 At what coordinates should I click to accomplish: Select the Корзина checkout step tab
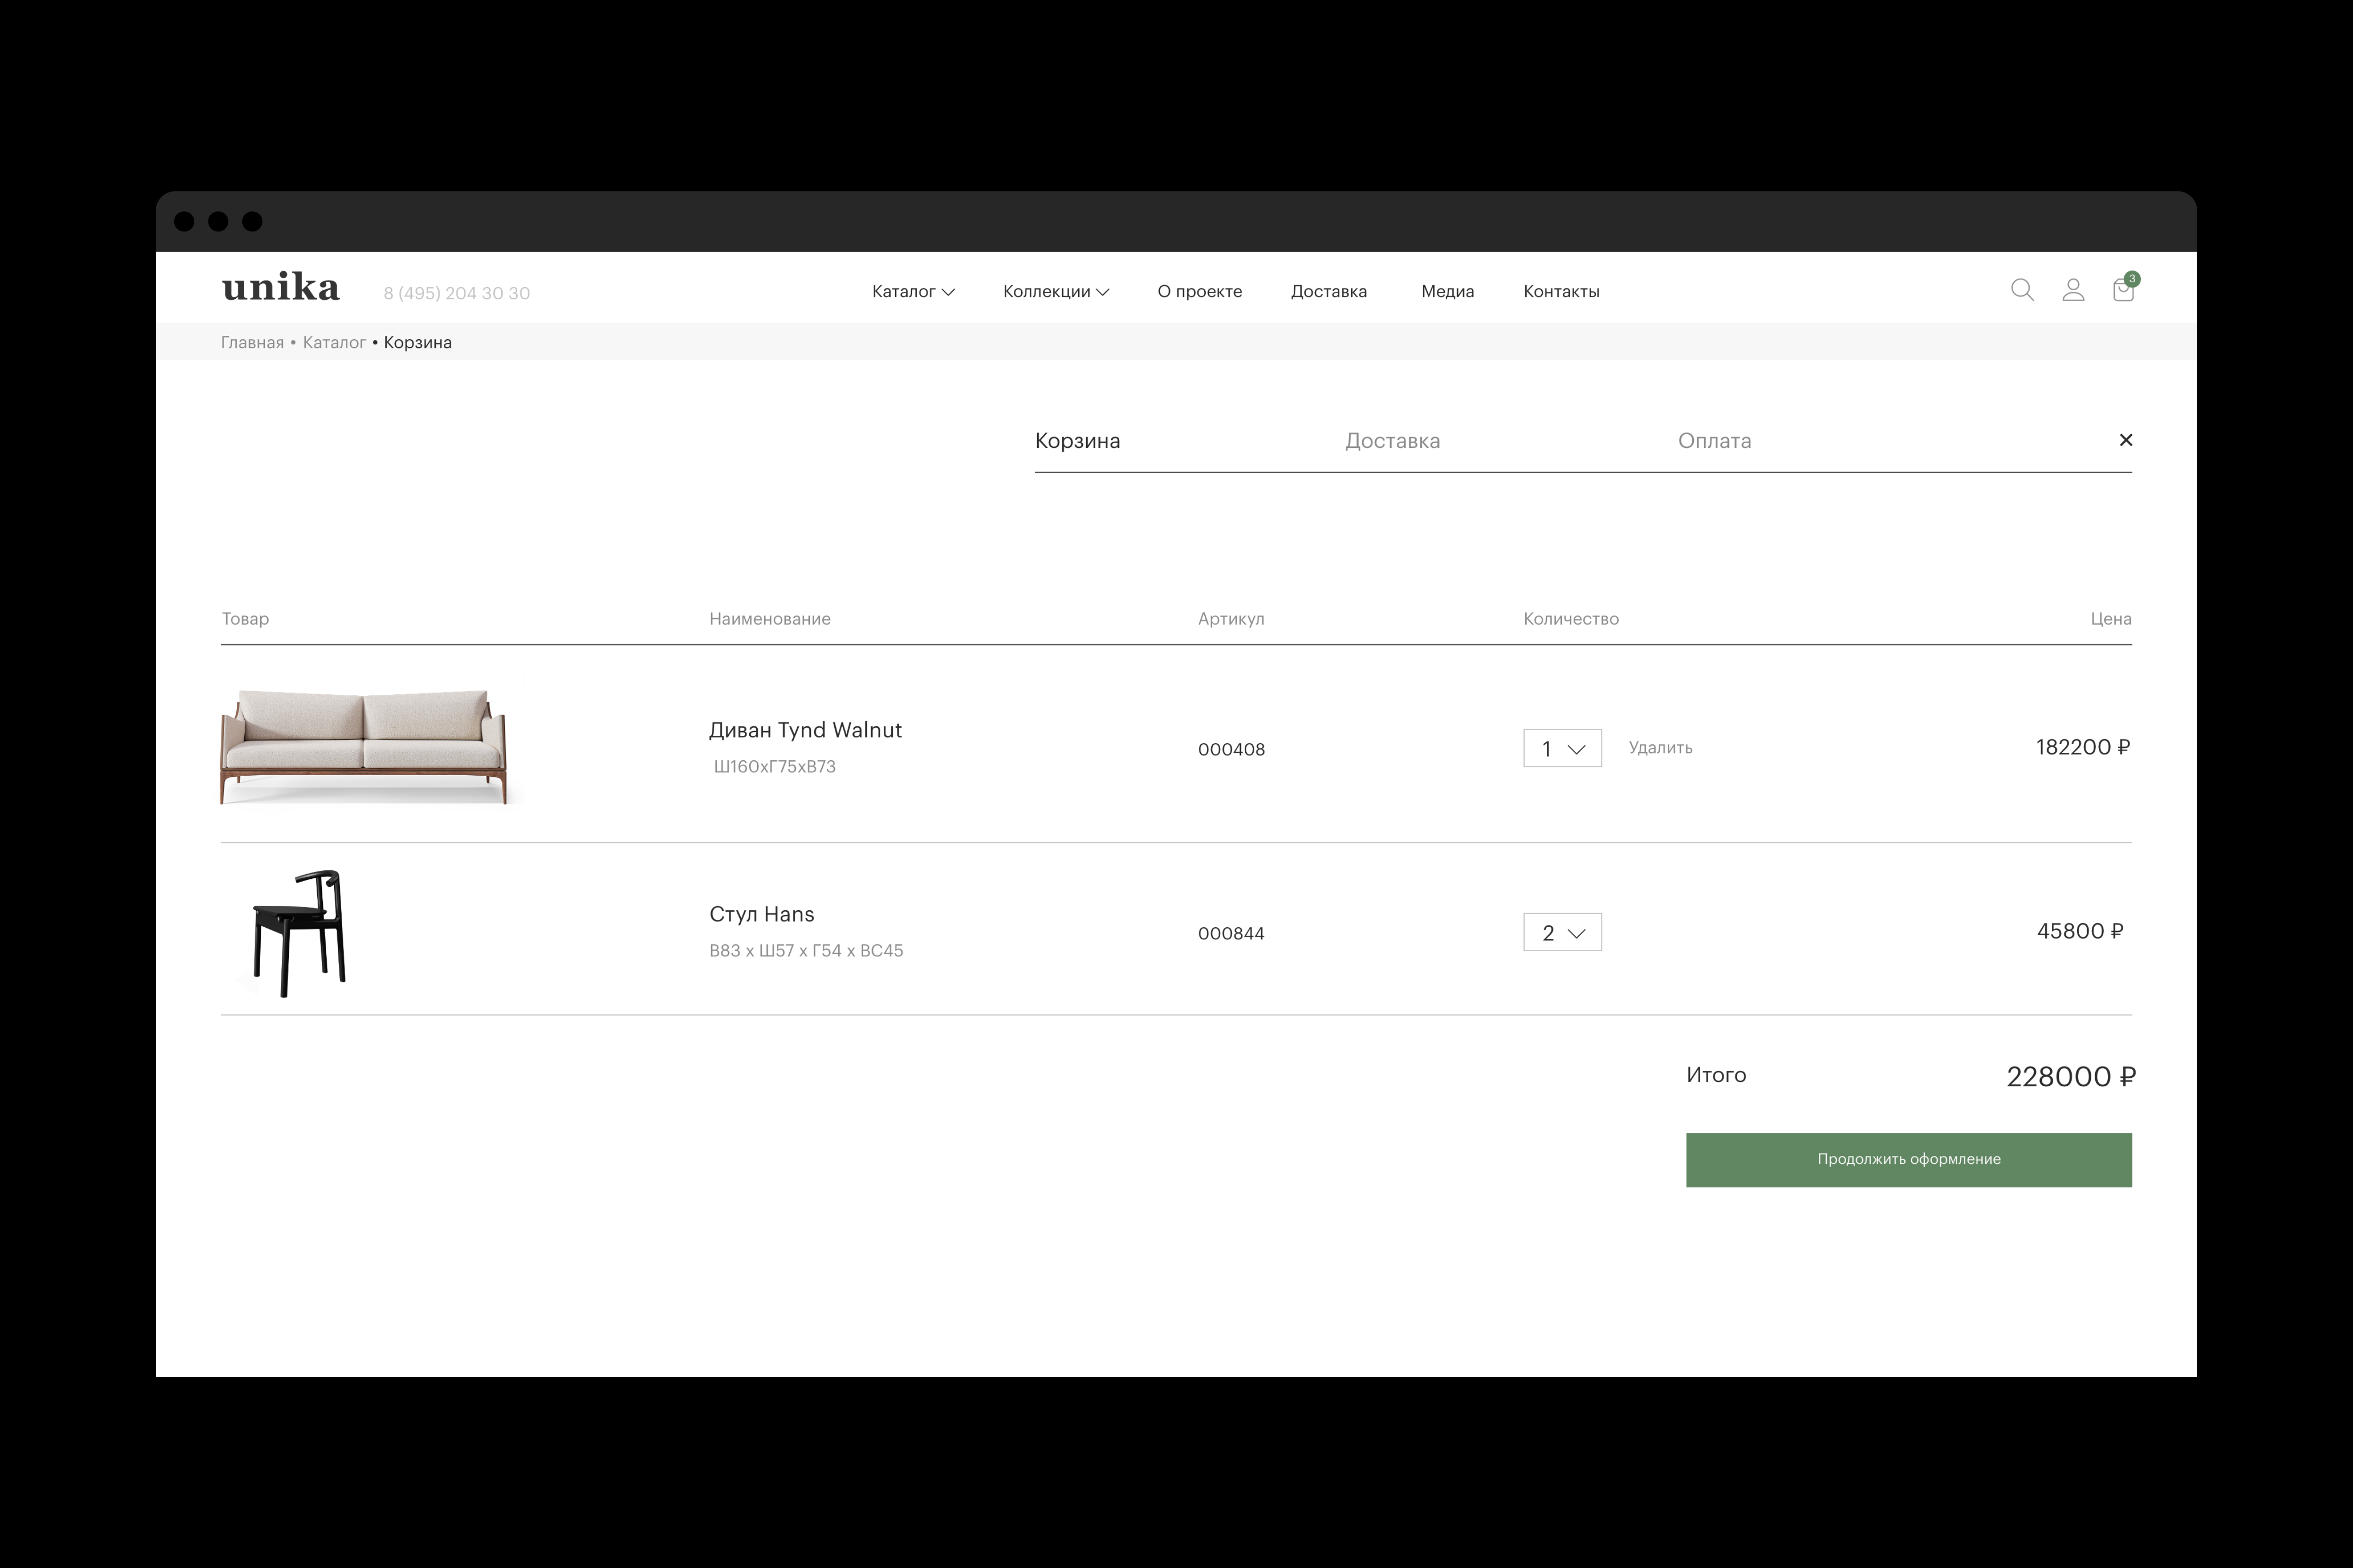tap(1078, 441)
